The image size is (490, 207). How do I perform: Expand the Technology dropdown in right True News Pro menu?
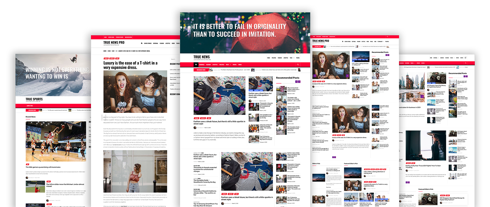383,42
